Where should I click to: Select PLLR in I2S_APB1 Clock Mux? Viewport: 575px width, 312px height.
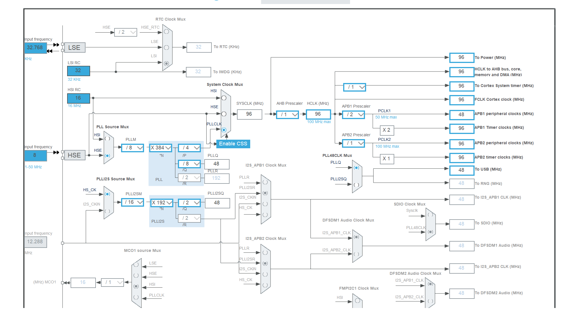pos(265,182)
